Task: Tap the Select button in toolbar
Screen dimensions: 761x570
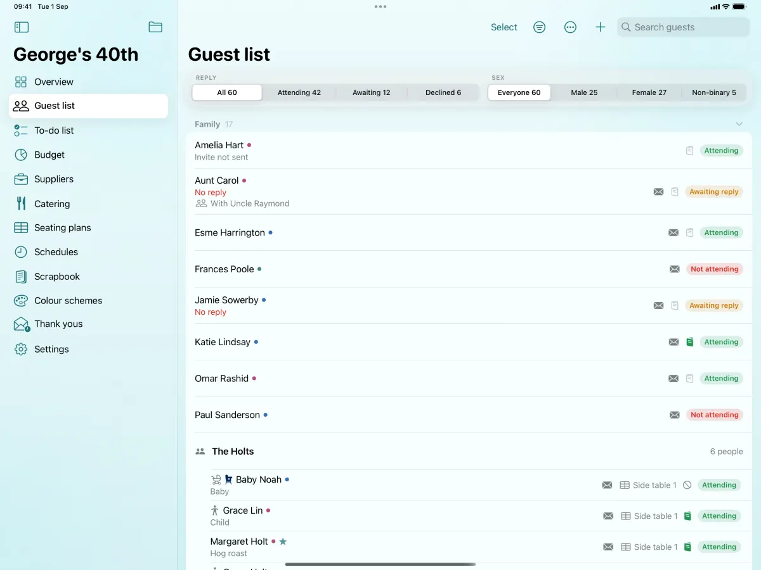Action: (x=504, y=27)
